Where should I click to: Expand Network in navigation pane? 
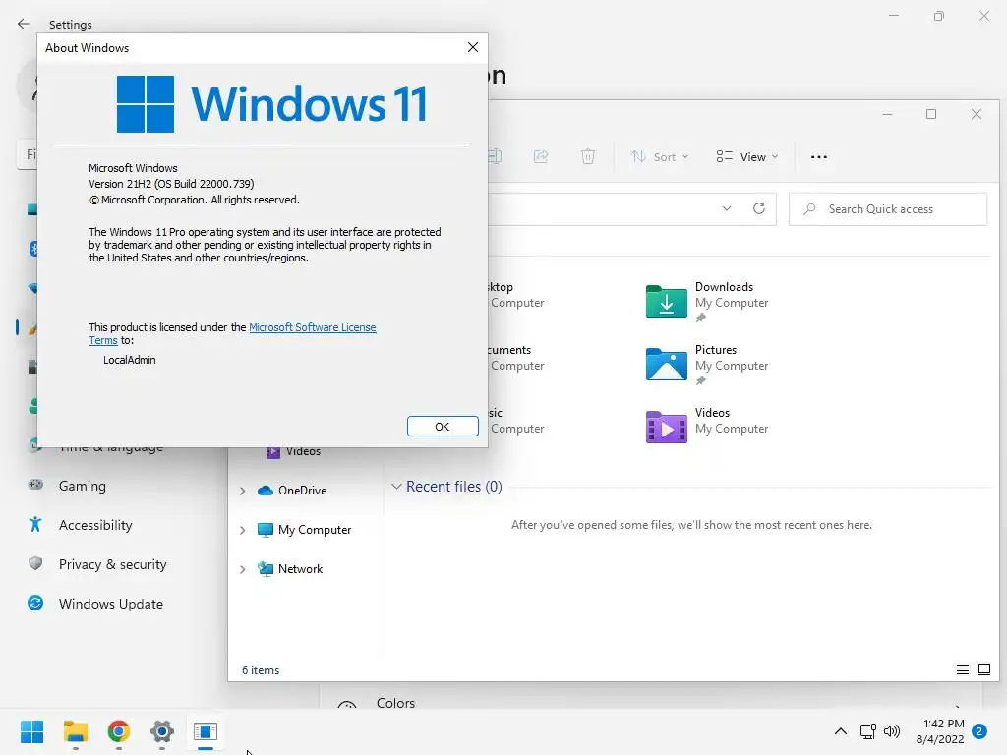tap(242, 569)
